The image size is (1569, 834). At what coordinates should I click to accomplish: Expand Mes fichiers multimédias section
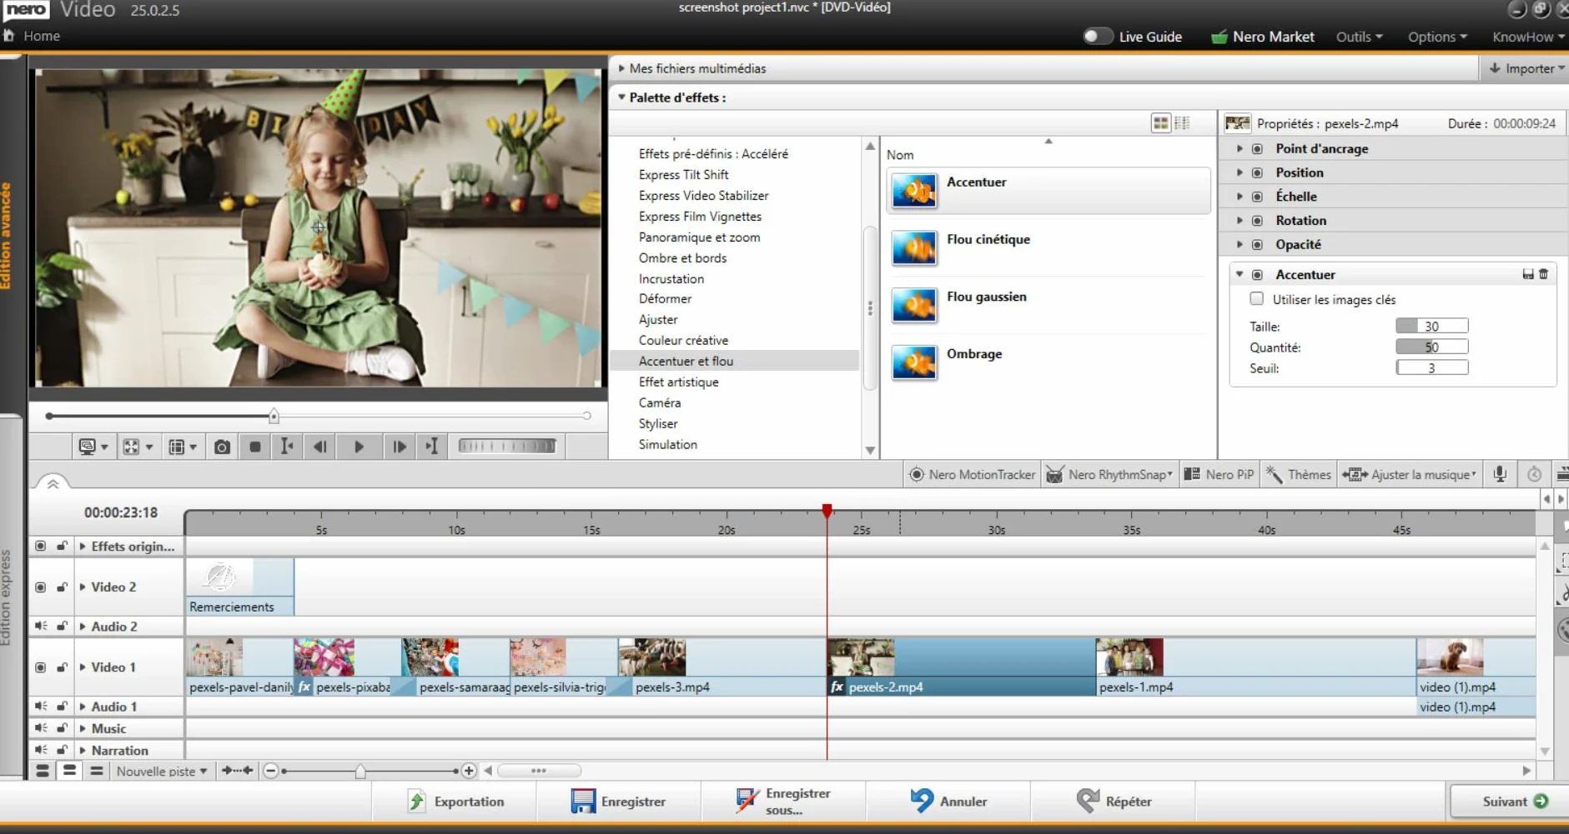click(x=621, y=68)
